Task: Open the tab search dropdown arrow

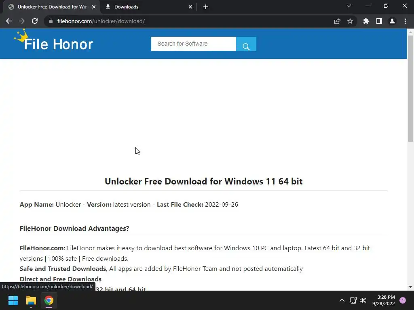Action: (x=349, y=6)
